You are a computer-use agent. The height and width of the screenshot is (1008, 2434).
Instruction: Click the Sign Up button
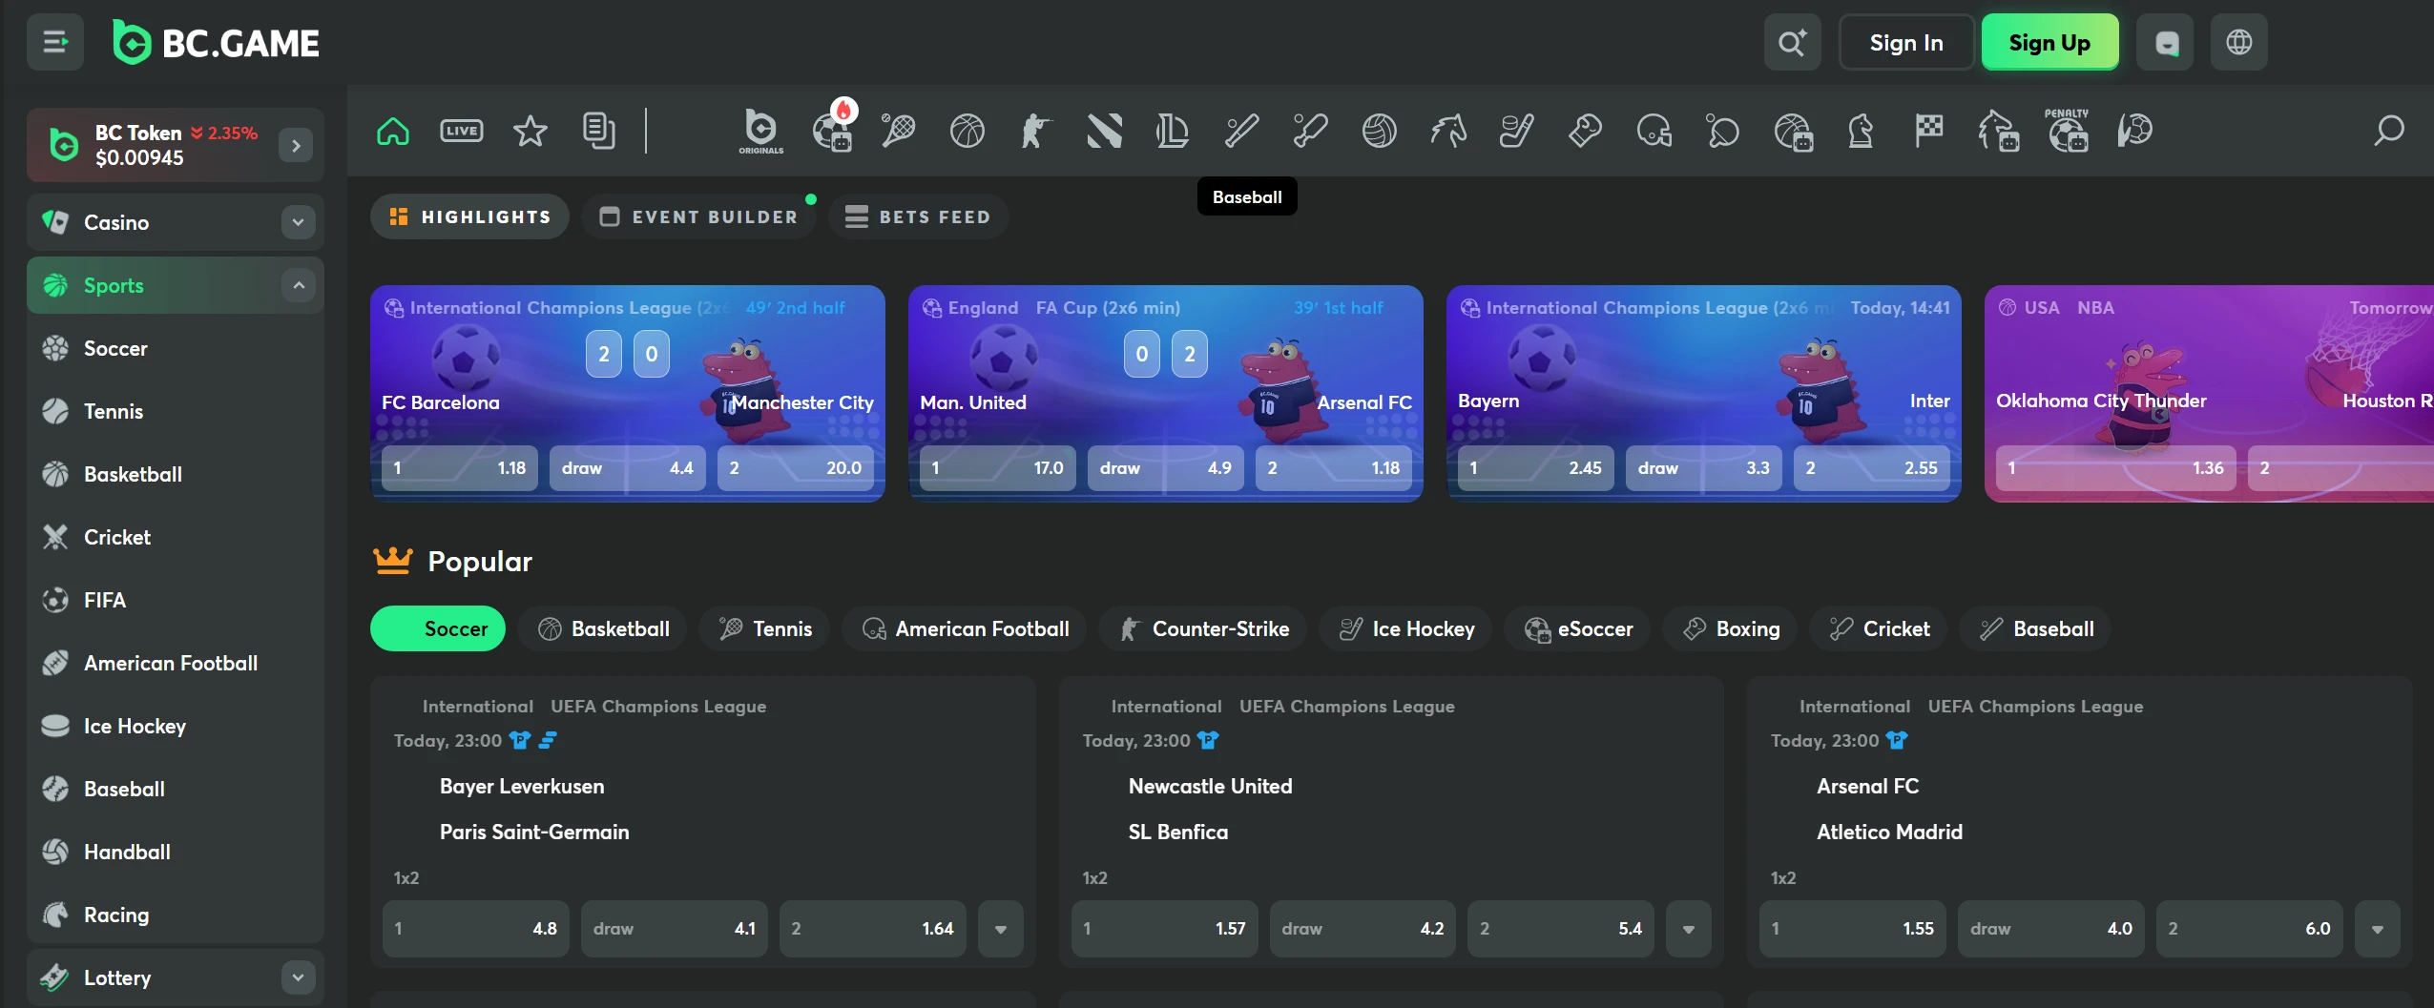2049,43
